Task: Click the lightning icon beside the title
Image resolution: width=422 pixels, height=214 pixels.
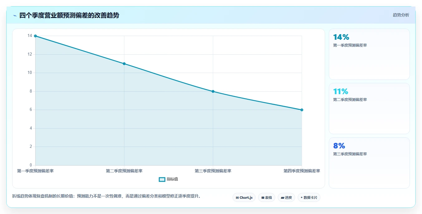Action: (x=15, y=16)
